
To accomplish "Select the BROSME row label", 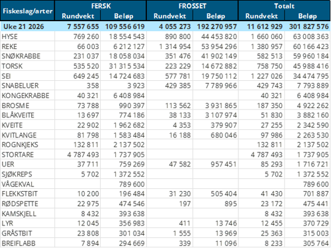I will (15, 105).
